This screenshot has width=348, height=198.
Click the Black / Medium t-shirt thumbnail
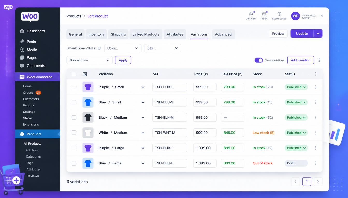click(x=88, y=117)
